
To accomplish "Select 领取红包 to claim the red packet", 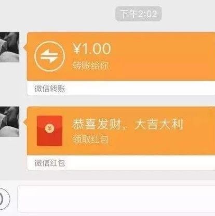I will click(x=90, y=139).
